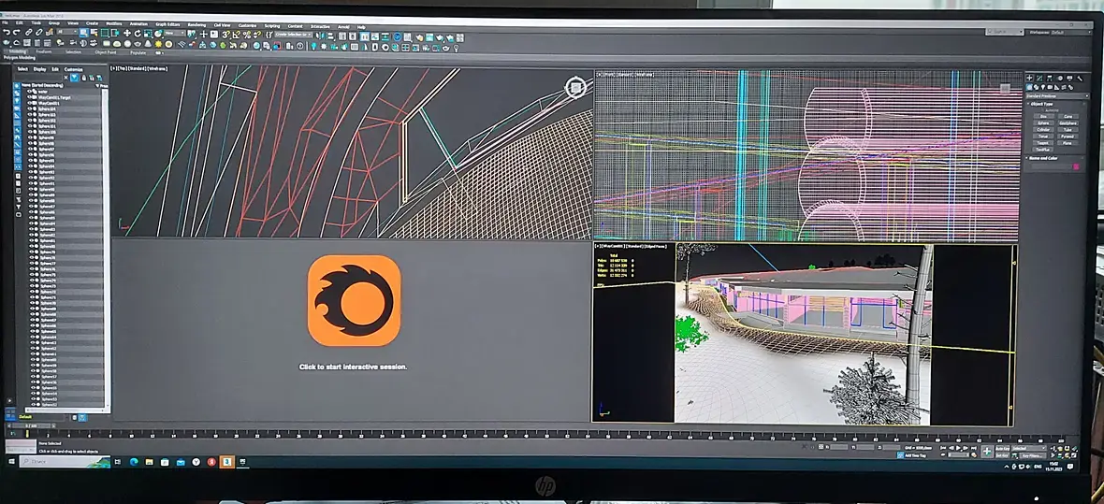Image resolution: width=1104 pixels, height=504 pixels.
Task: Open File Explorer from the taskbar
Action: pos(150,463)
